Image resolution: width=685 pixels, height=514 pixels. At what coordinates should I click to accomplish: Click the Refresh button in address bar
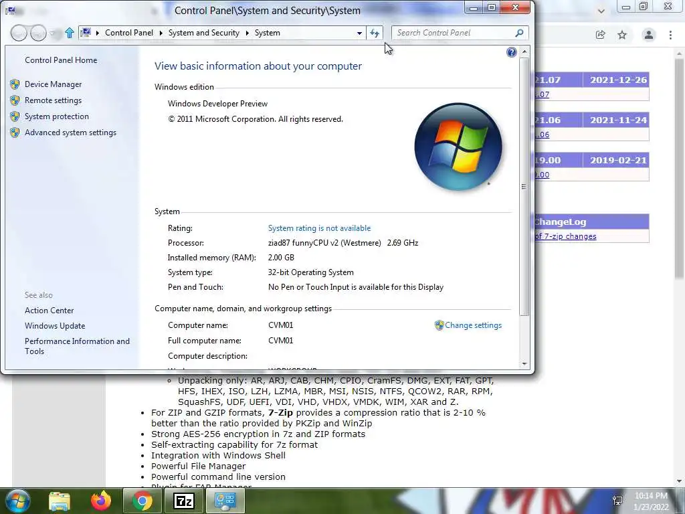pos(375,33)
